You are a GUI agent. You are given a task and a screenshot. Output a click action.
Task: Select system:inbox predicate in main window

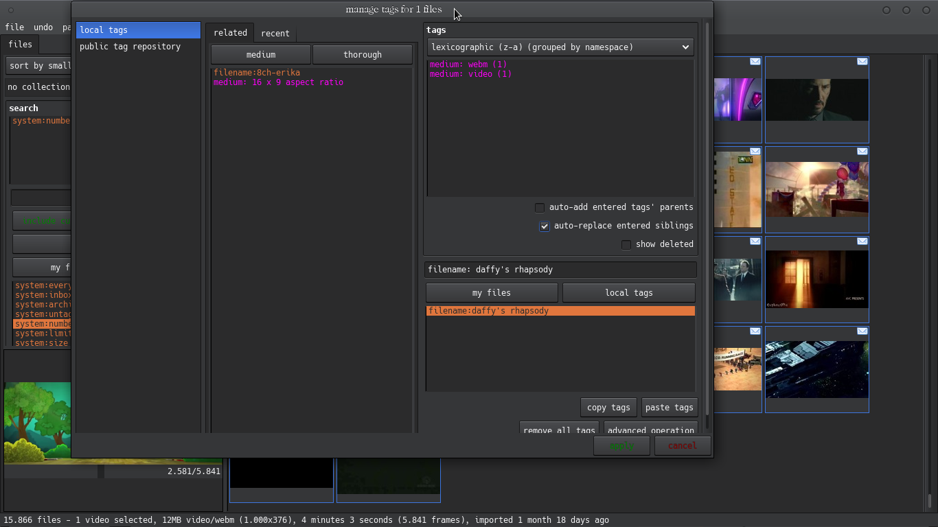pyautogui.click(x=43, y=295)
